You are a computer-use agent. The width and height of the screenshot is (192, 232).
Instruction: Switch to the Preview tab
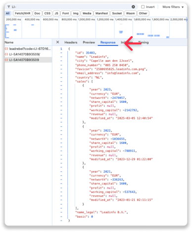[89, 43]
